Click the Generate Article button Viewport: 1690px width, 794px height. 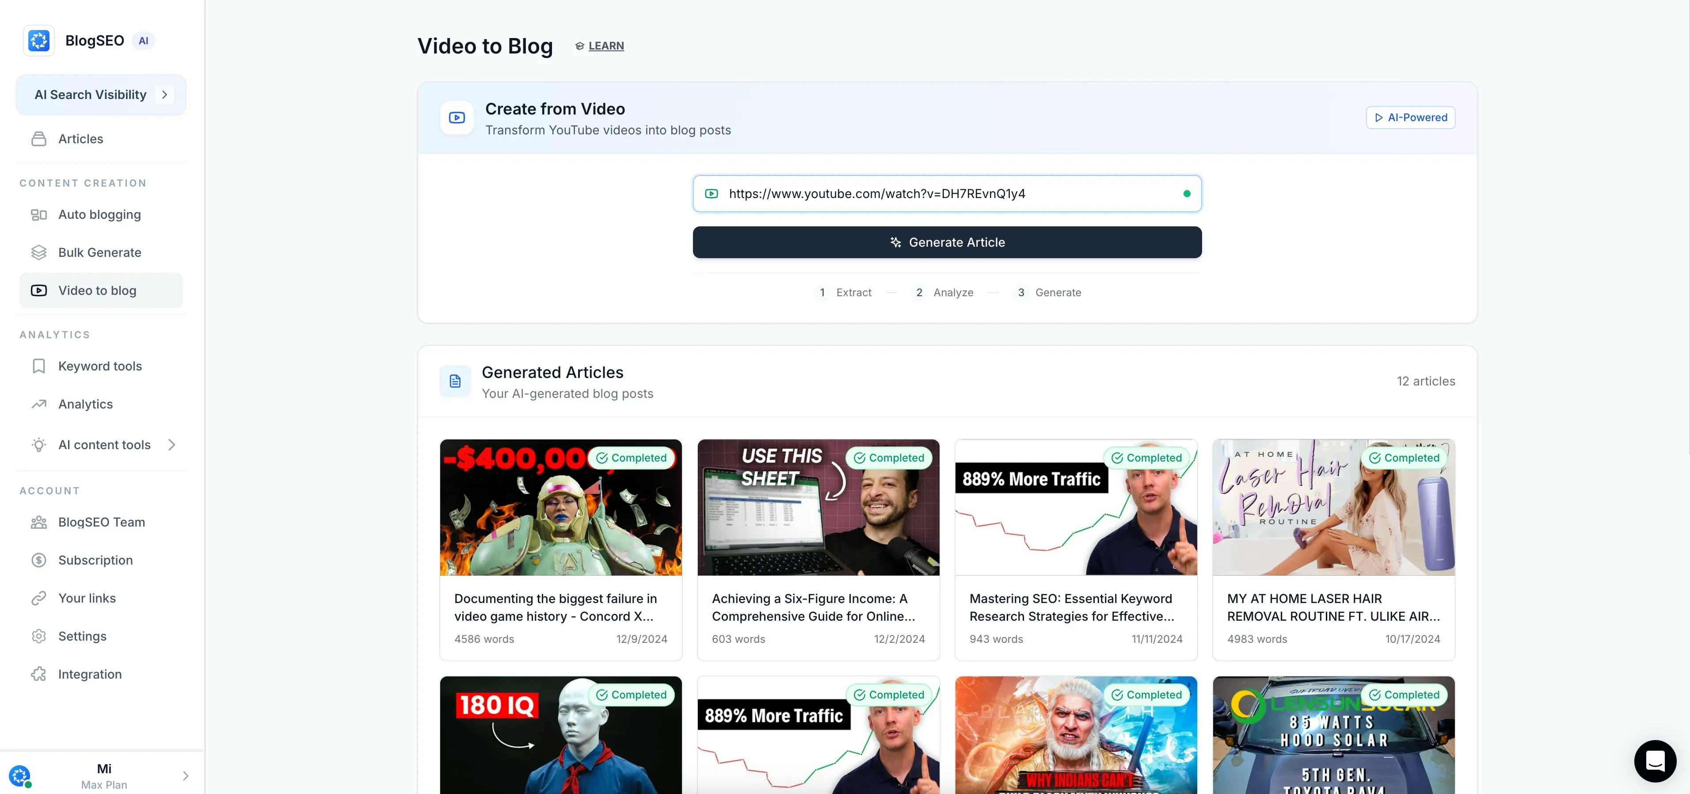coord(947,242)
